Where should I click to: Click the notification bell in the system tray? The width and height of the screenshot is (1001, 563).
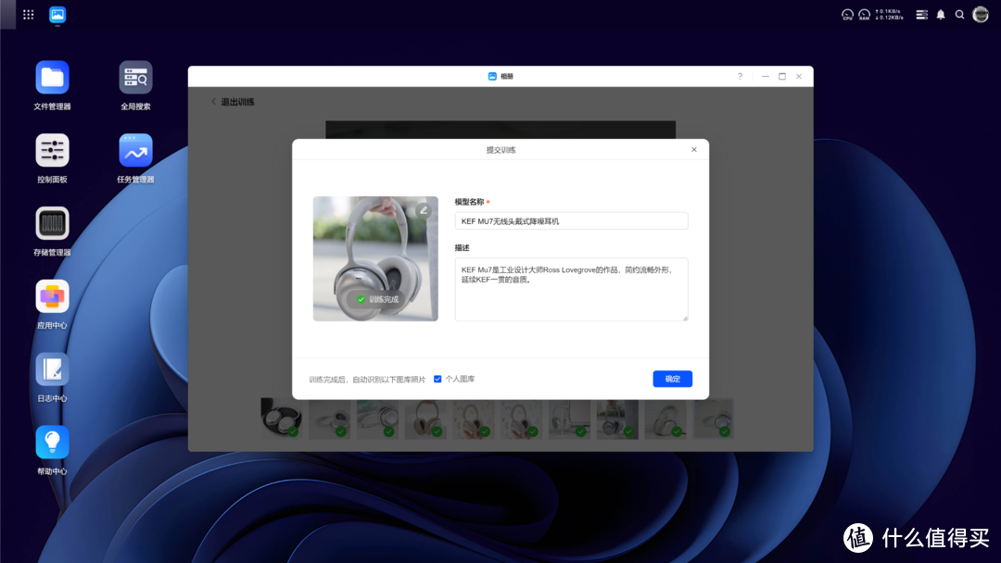[x=939, y=14]
